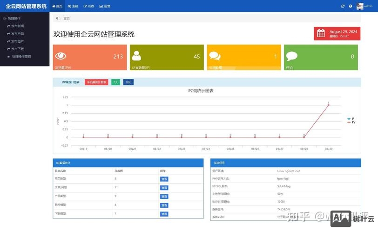
Task: Click the admin username in top bar
Action: coord(368,6)
